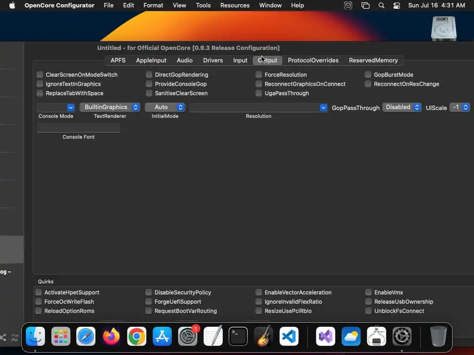The height and width of the screenshot is (355, 474).
Task: Launch Firefox from the dock
Action: [x=111, y=336]
